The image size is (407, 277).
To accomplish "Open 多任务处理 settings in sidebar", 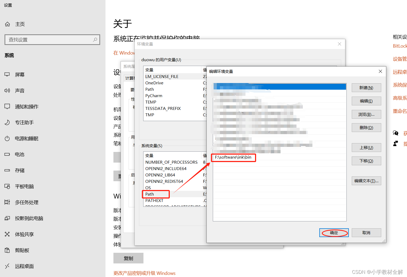I will [27, 202].
